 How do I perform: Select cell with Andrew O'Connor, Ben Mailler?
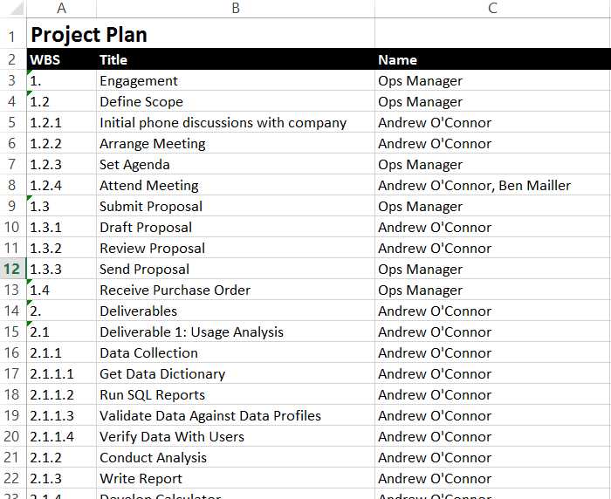tap(493, 186)
